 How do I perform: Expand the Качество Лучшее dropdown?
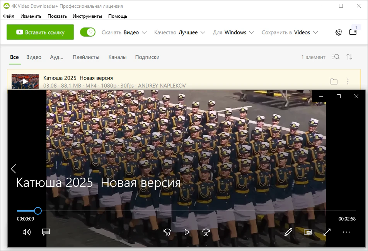pos(180,32)
